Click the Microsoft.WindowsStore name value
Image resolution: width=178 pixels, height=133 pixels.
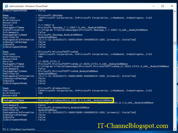pos(54,88)
